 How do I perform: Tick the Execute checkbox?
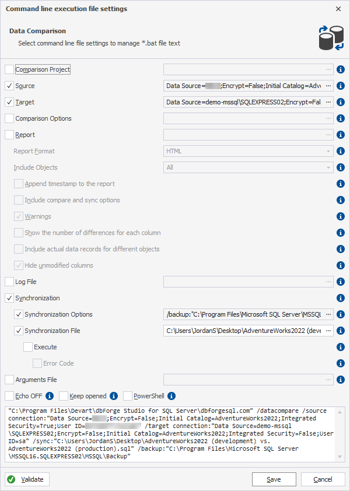(x=28, y=347)
